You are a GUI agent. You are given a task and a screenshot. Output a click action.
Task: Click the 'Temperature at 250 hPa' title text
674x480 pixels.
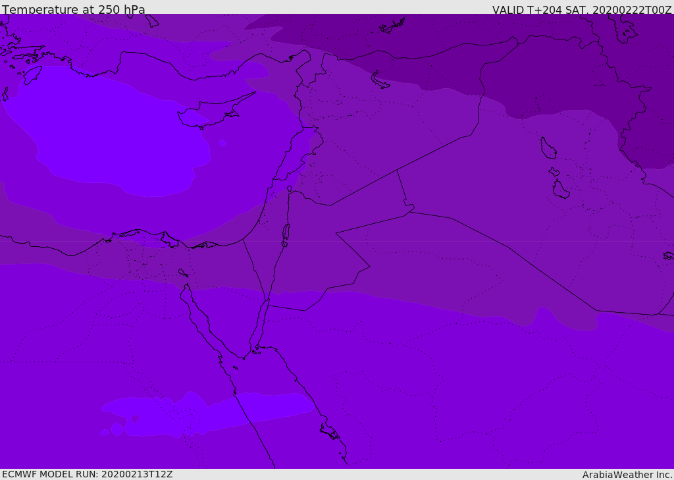(74, 9)
